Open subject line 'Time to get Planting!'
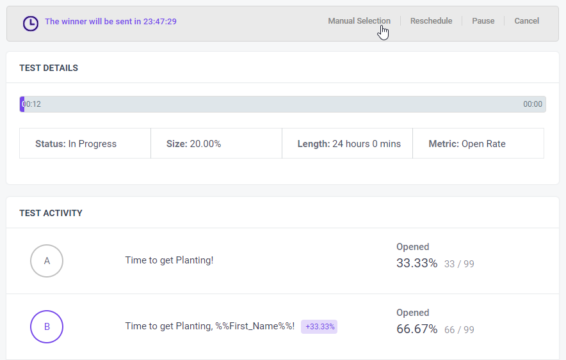 169,260
